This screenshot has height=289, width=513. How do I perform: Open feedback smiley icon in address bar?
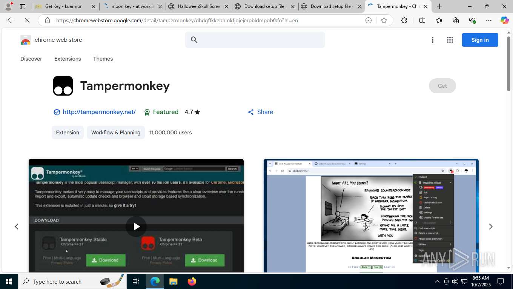(x=369, y=20)
